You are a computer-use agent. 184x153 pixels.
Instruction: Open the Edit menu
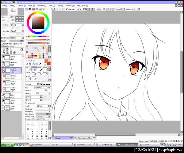[x=12, y=6]
